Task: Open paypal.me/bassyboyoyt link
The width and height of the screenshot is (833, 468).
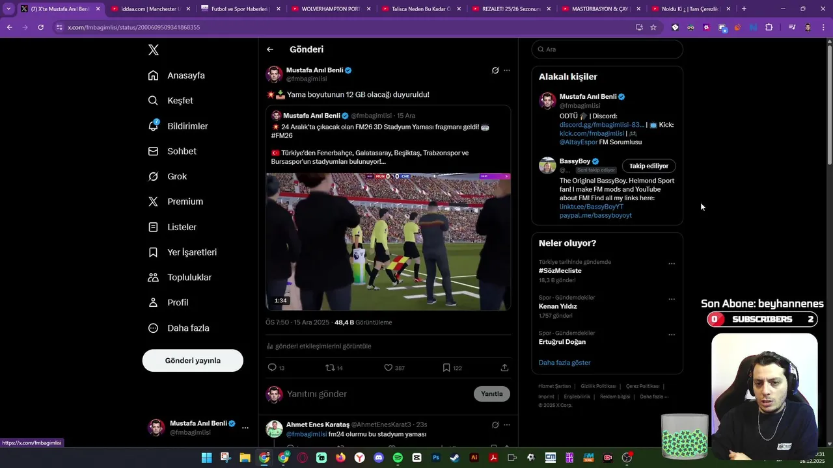Action: pos(595,215)
